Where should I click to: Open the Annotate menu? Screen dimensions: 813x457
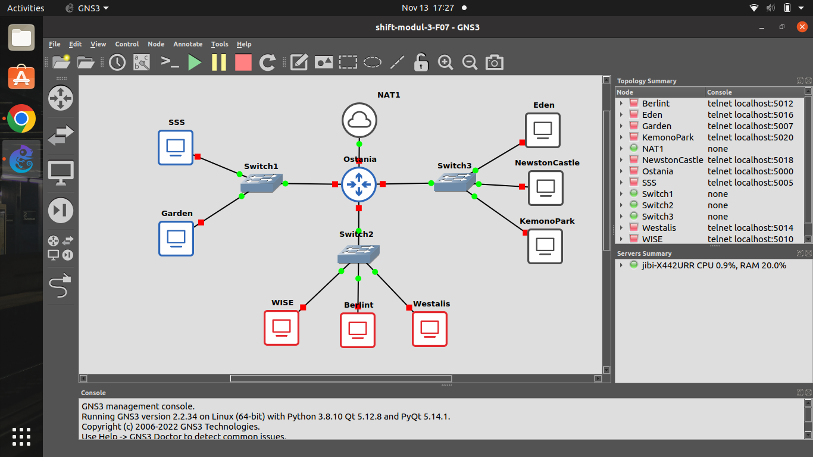pos(188,44)
